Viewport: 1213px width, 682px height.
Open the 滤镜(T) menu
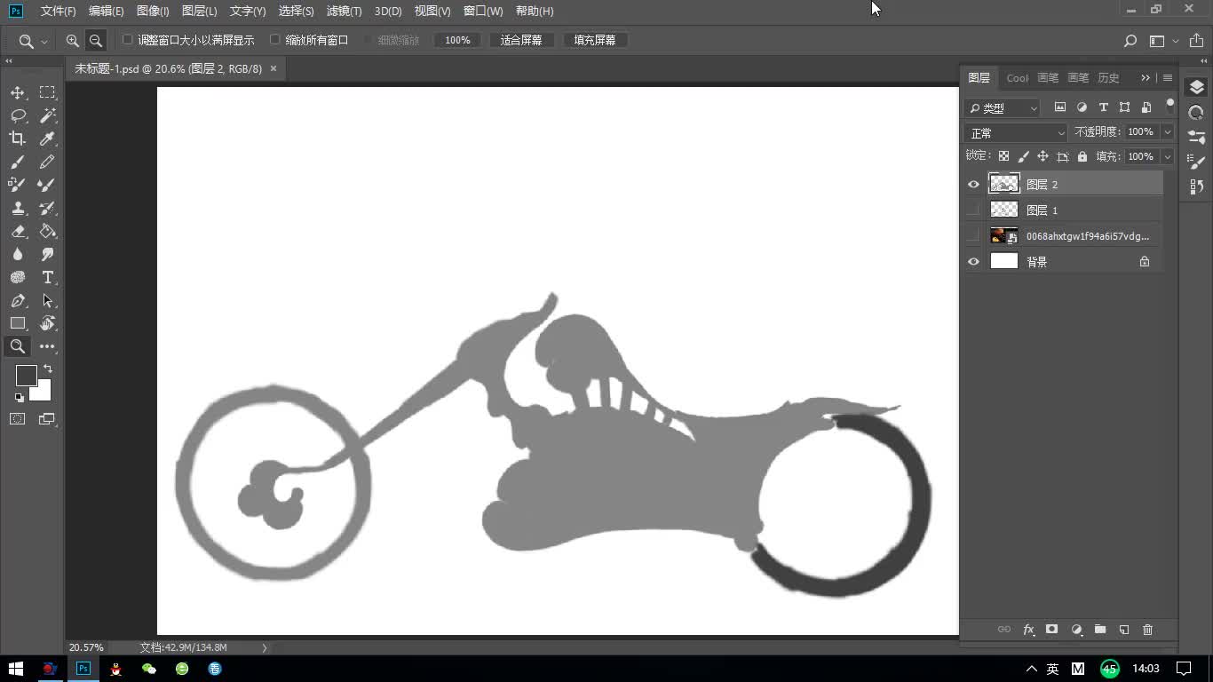tap(344, 12)
